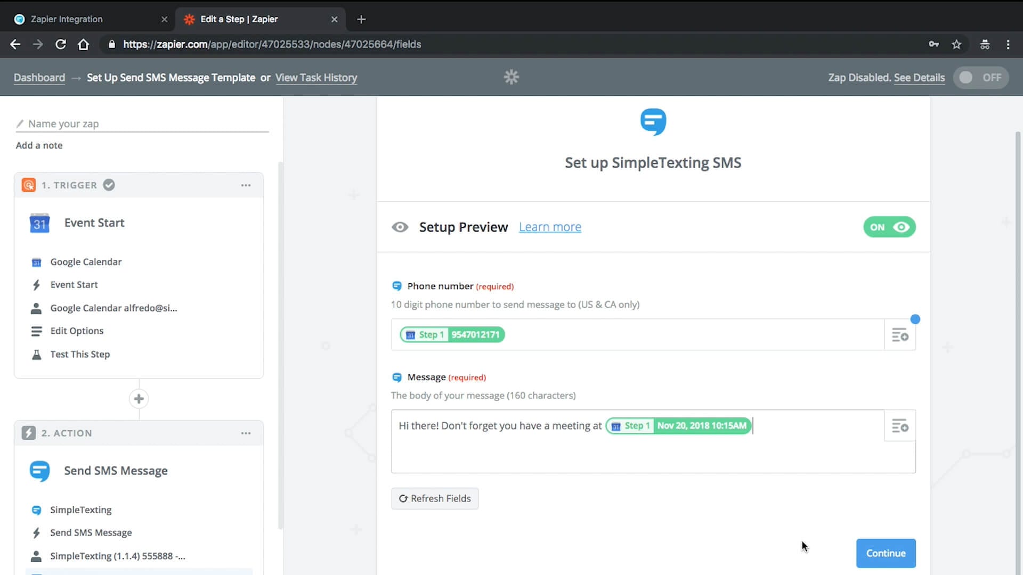Click the Google Calendar Event Start icon
Screen dimensions: 1023x575
coord(39,223)
